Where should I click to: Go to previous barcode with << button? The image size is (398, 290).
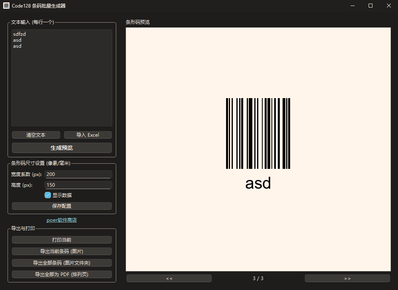(x=169, y=278)
